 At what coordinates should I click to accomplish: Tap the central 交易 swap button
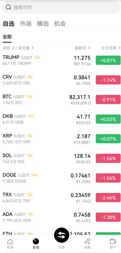click(x=61, y=236)
